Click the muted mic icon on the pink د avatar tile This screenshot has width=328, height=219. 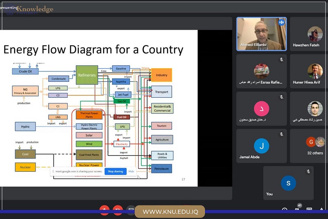click(x=282, y=97)
